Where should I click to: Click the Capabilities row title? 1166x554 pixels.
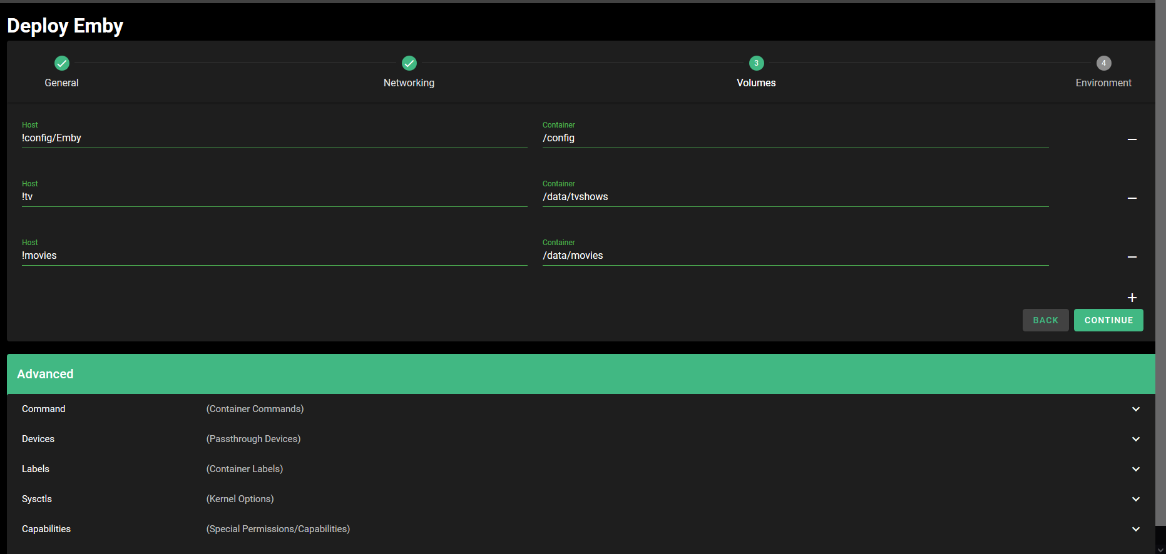point(46,529)
